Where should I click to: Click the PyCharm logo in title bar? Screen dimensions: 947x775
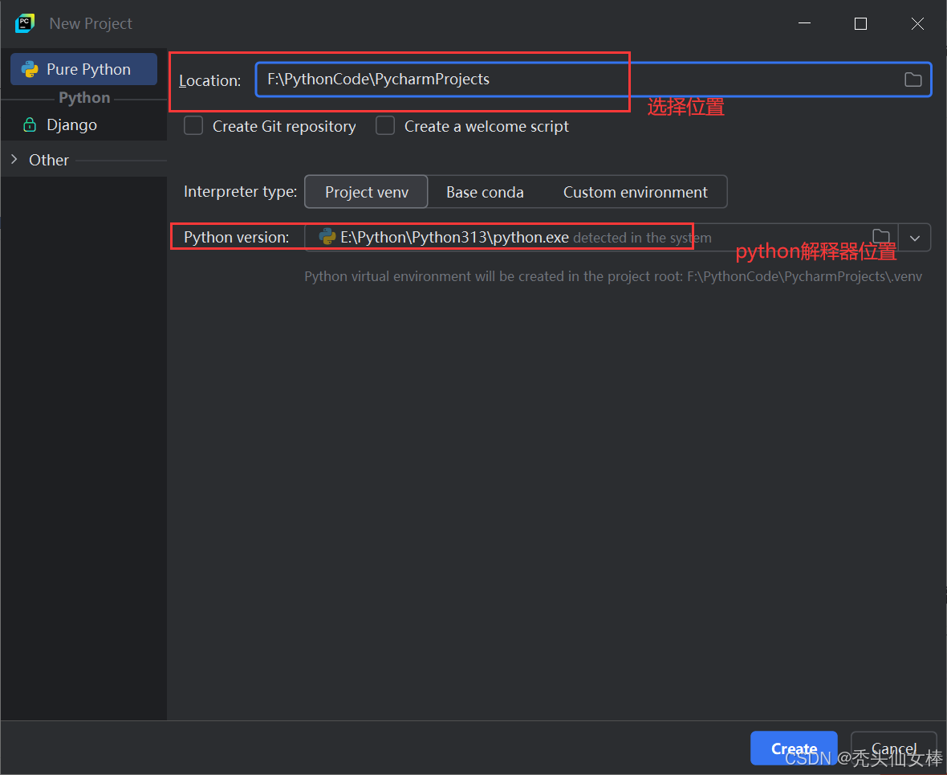click(x=25, y=23)
